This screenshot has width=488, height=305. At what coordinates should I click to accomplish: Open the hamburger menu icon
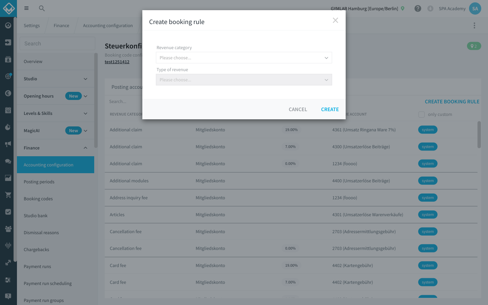tap(26, 8)
